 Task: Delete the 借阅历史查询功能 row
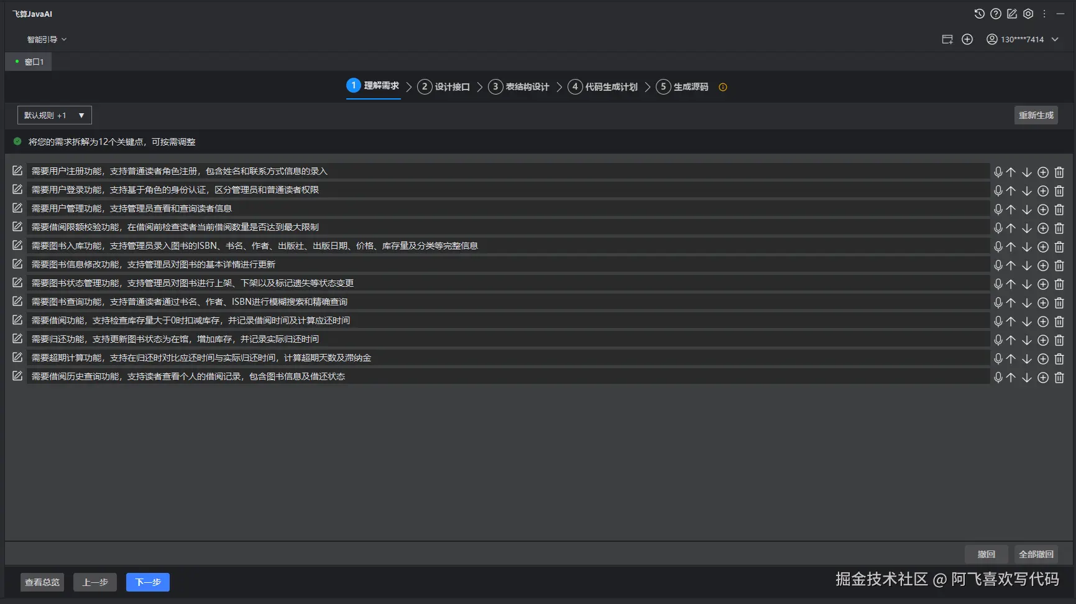pos(1059,378)
